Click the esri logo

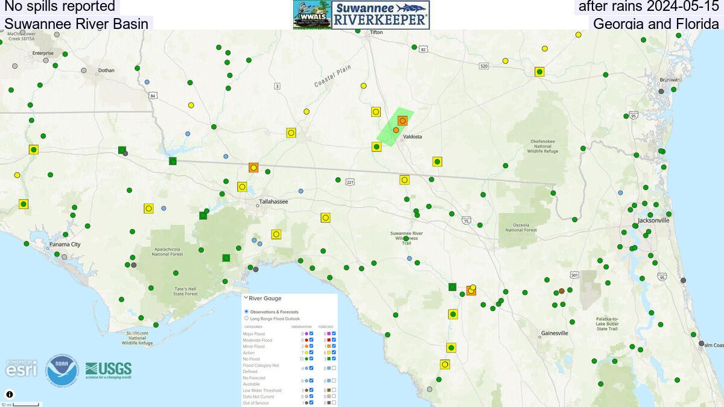click(21, 368)
